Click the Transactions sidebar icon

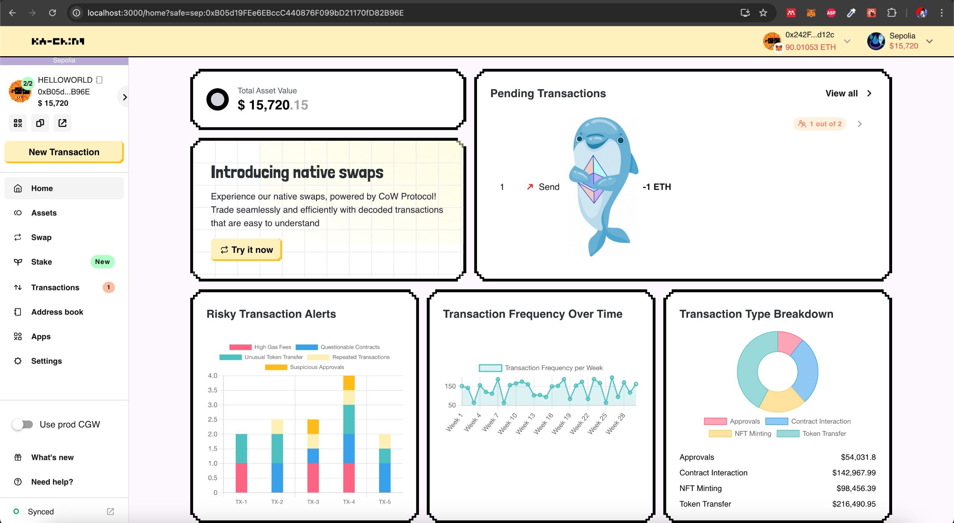(x=18, y=287)
